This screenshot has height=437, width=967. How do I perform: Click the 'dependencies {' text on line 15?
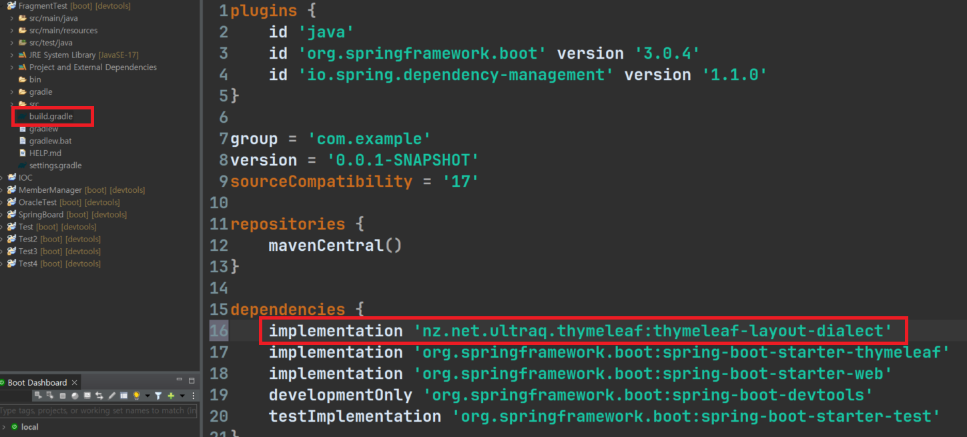point(297,310)
